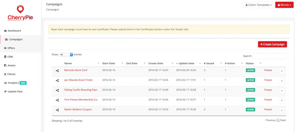Image resolution: width=295 pixels, height=132 pixels.
Task: Navigate to Clients in sidebar
Action: click(x=10, y=74)
